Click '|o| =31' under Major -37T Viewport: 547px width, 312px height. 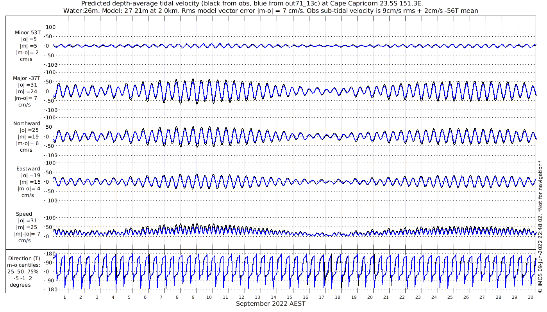[x=27, y=85]
